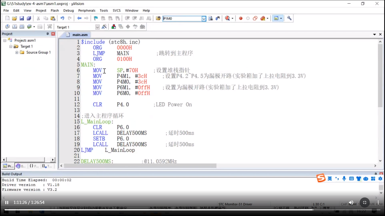
Task: Open Options for Target magic wand icon
Action: point(104,27)
